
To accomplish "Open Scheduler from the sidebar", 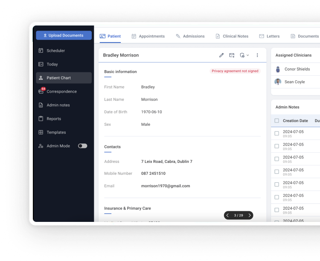I will (56, 51).
